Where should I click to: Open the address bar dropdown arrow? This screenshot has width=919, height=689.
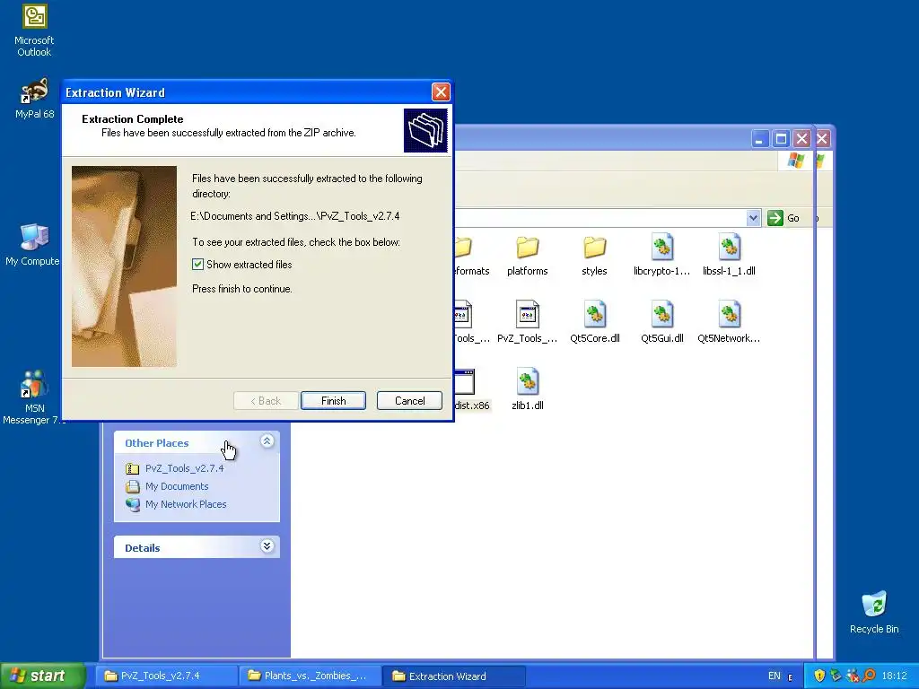click(753, 218)
